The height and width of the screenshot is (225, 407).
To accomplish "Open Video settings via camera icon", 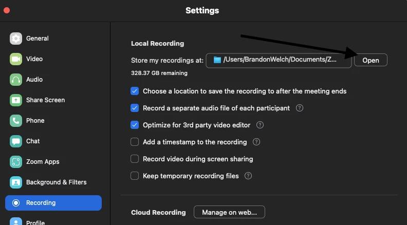I will pyautogui.click(x=16, y=59).
